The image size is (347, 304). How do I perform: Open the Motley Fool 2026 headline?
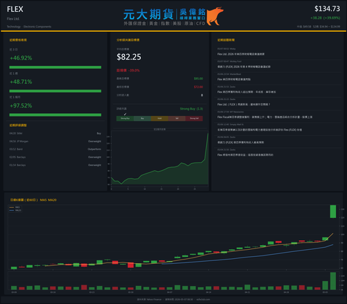244,67
